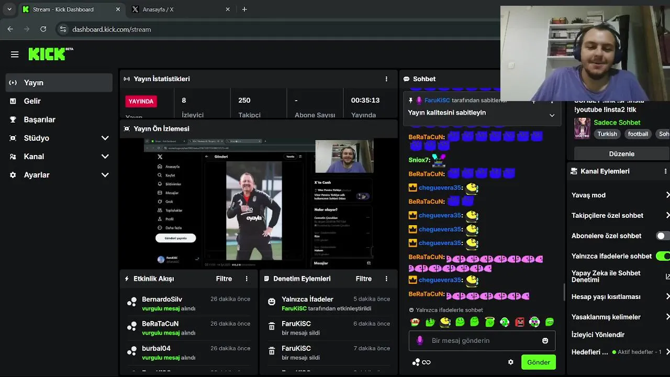Image resolution: width=670 pixels, height=377 pixels.
Task: Send message with Gönder button
Action: [x=539, y=362]
